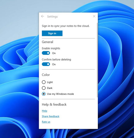The width and height of the screenshot is (134, 138).
Task: Go back using the arrow icon
Action: [x=42, y=16]
